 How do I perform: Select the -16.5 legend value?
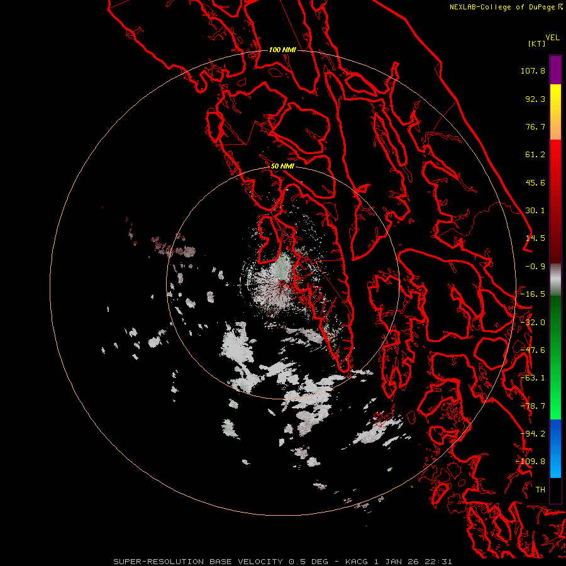[x=533, y=294]
